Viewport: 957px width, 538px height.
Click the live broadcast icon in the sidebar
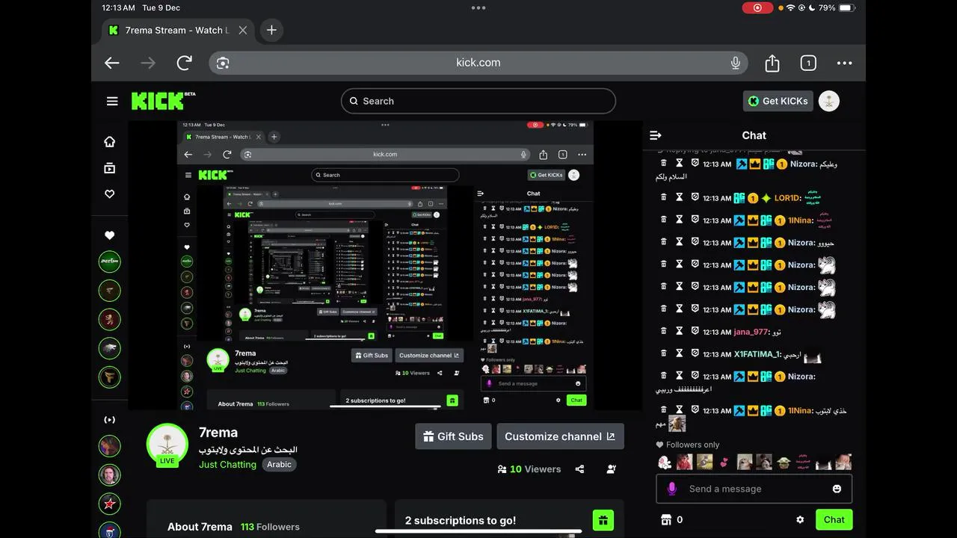(110, 420)
